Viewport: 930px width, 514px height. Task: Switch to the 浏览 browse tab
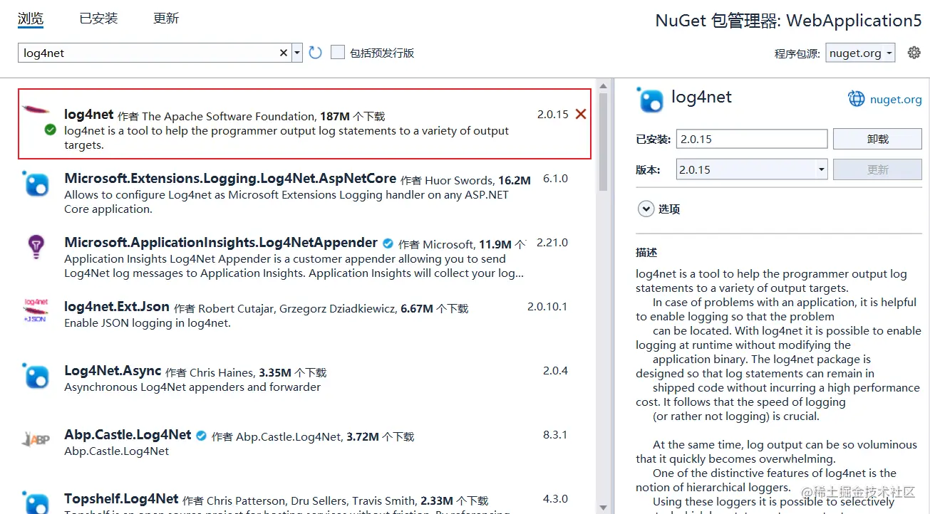click(31, 19)
